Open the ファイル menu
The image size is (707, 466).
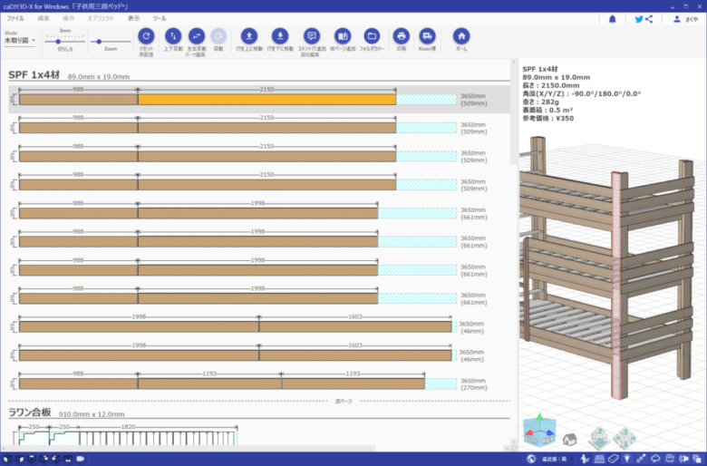tap(15, 18)
